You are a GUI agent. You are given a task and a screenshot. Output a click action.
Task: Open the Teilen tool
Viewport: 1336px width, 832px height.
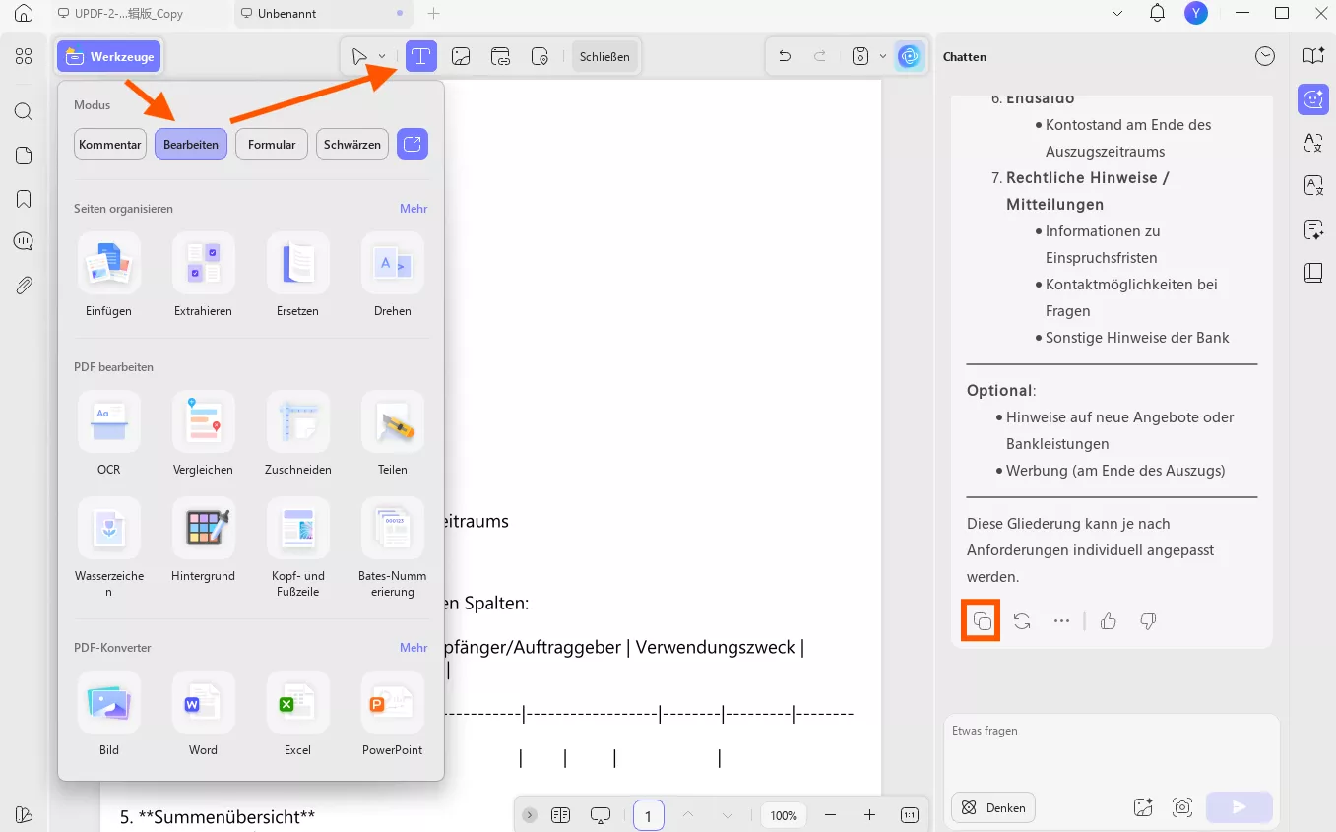click(392, 434)
